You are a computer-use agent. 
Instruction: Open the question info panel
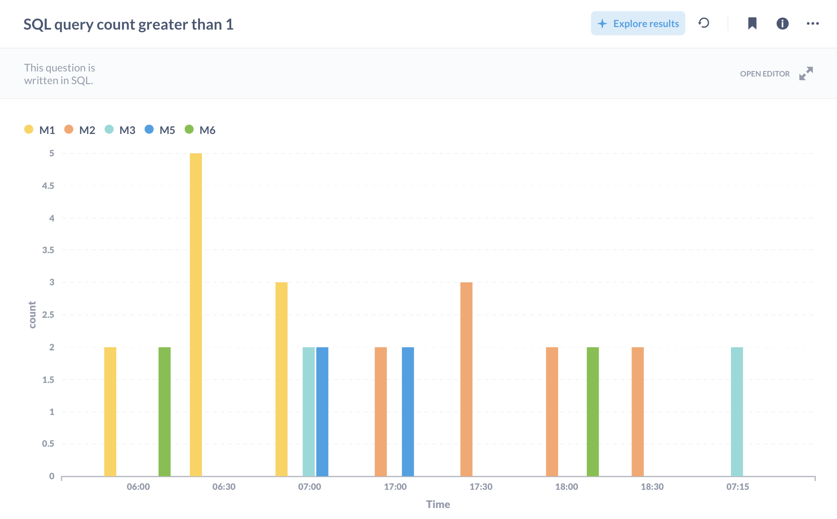point(782,23)
